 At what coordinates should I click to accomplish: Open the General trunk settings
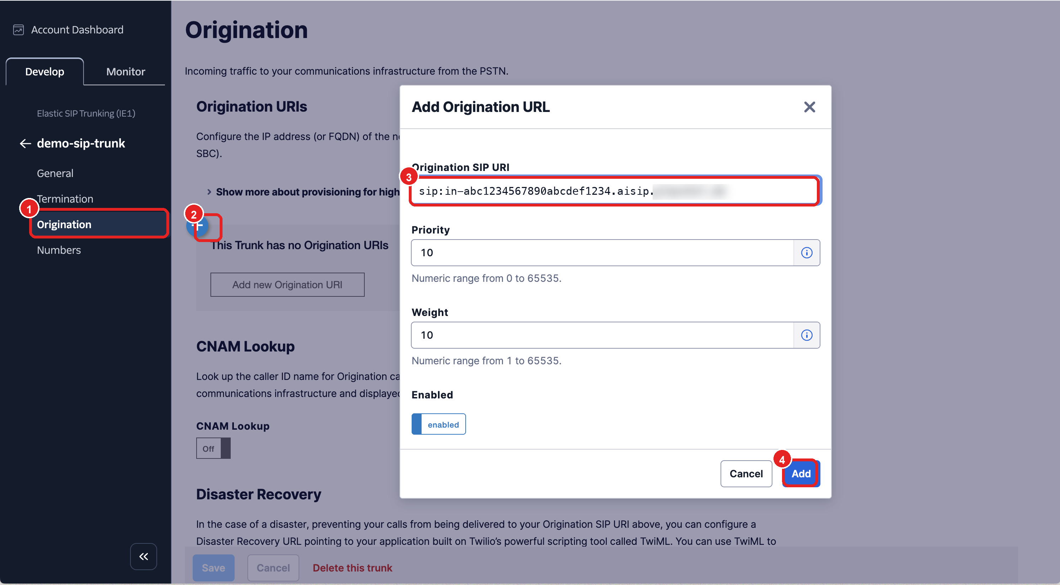click(55, 173)
